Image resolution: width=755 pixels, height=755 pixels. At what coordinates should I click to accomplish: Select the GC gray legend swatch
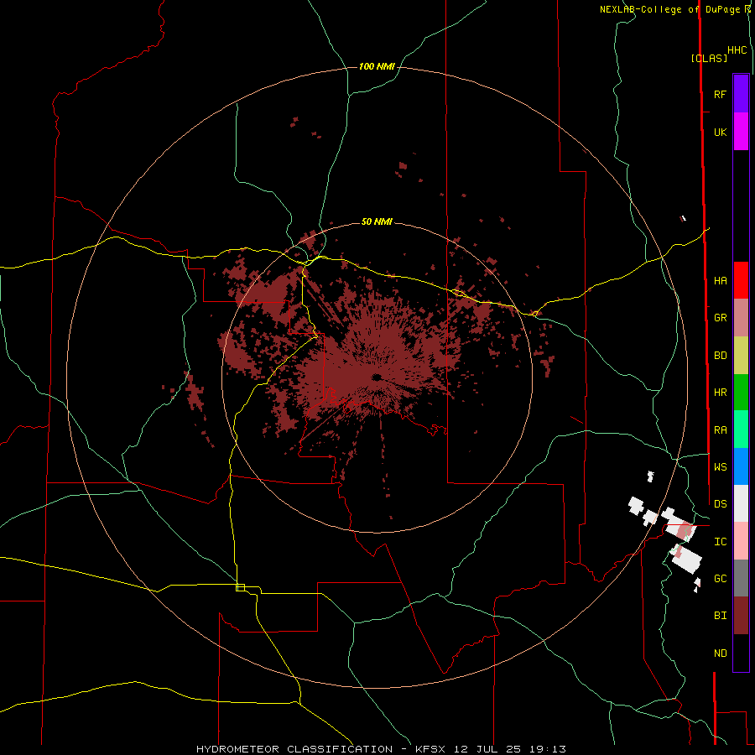[x=741, y=578]
